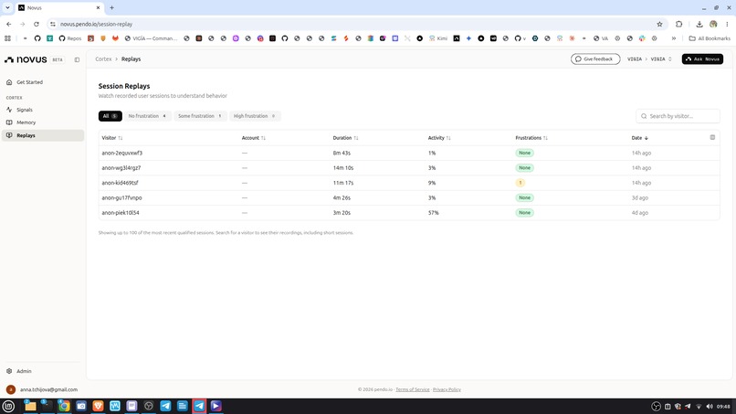The width and height of the screenshot is (736, 414).
Task: Filter by No frustration
Action: click(147, 116)
